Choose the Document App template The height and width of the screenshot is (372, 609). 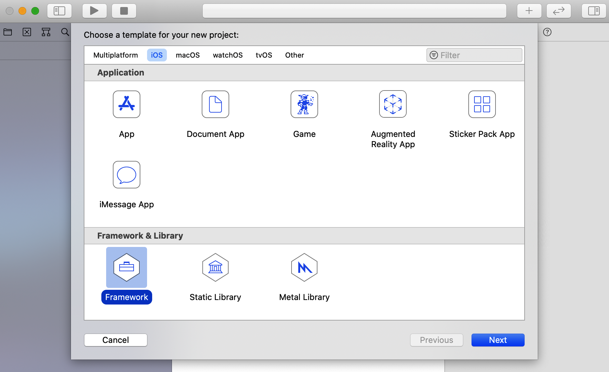215,104
